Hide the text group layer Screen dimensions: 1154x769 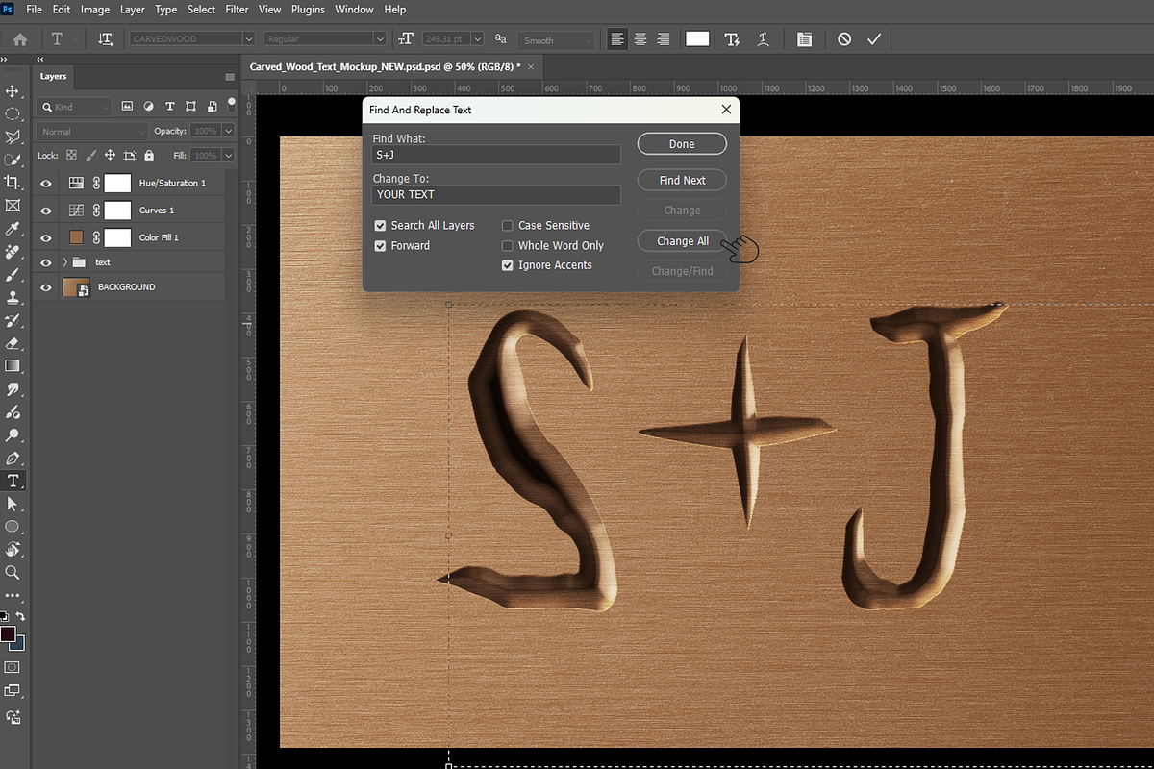[46, 262]
